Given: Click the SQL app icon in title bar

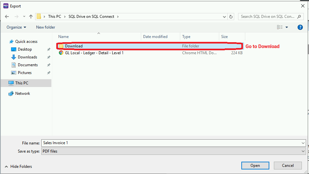Looking at the screenshot, I should (6, 6).
